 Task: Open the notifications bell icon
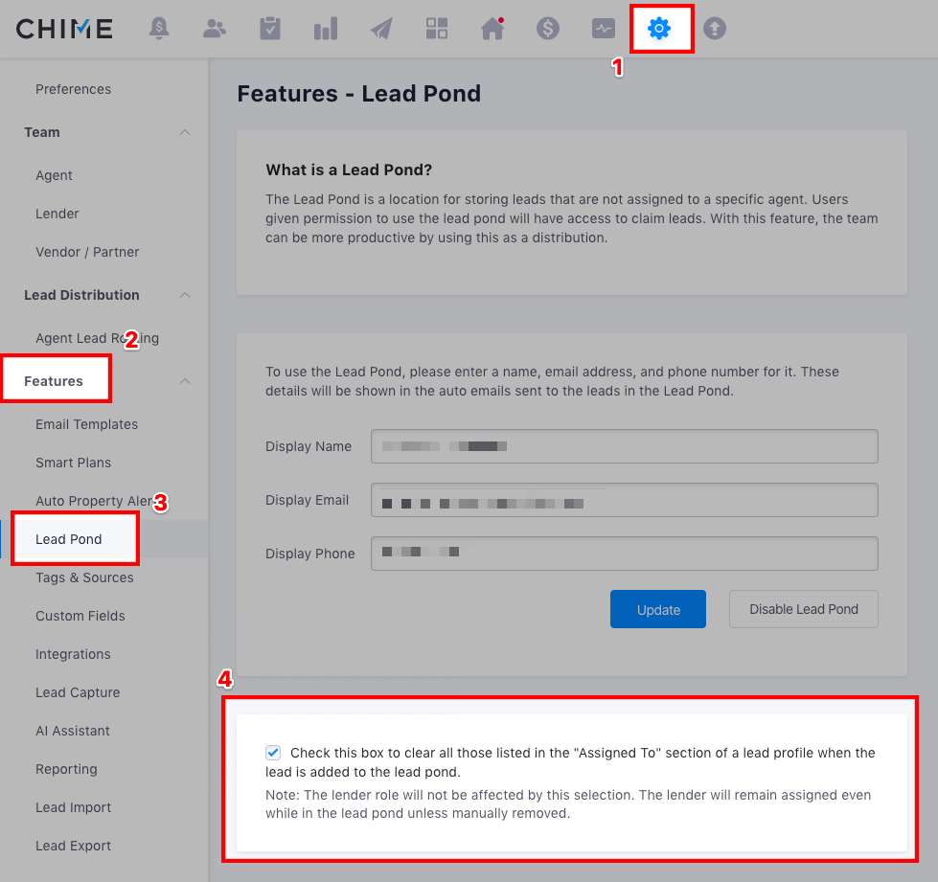pyautogui.click(x=159, y=29)
